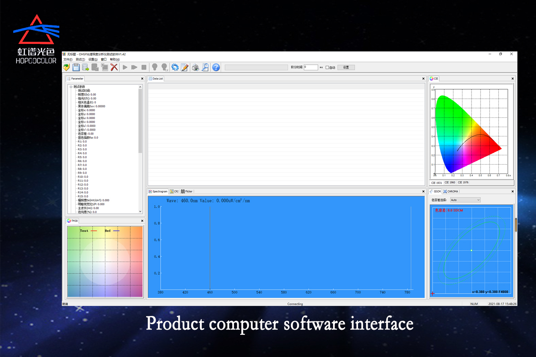
Task: Click the notepad with pencil edit icon
Action: pyautogui.click(x=184, y=67)
